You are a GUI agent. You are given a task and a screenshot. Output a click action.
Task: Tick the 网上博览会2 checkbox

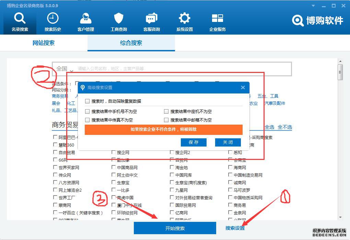pos(55,190)
